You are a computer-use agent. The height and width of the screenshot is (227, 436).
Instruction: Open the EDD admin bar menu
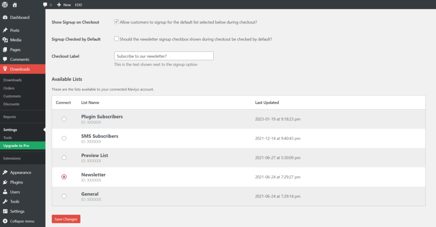pos(78,5)
